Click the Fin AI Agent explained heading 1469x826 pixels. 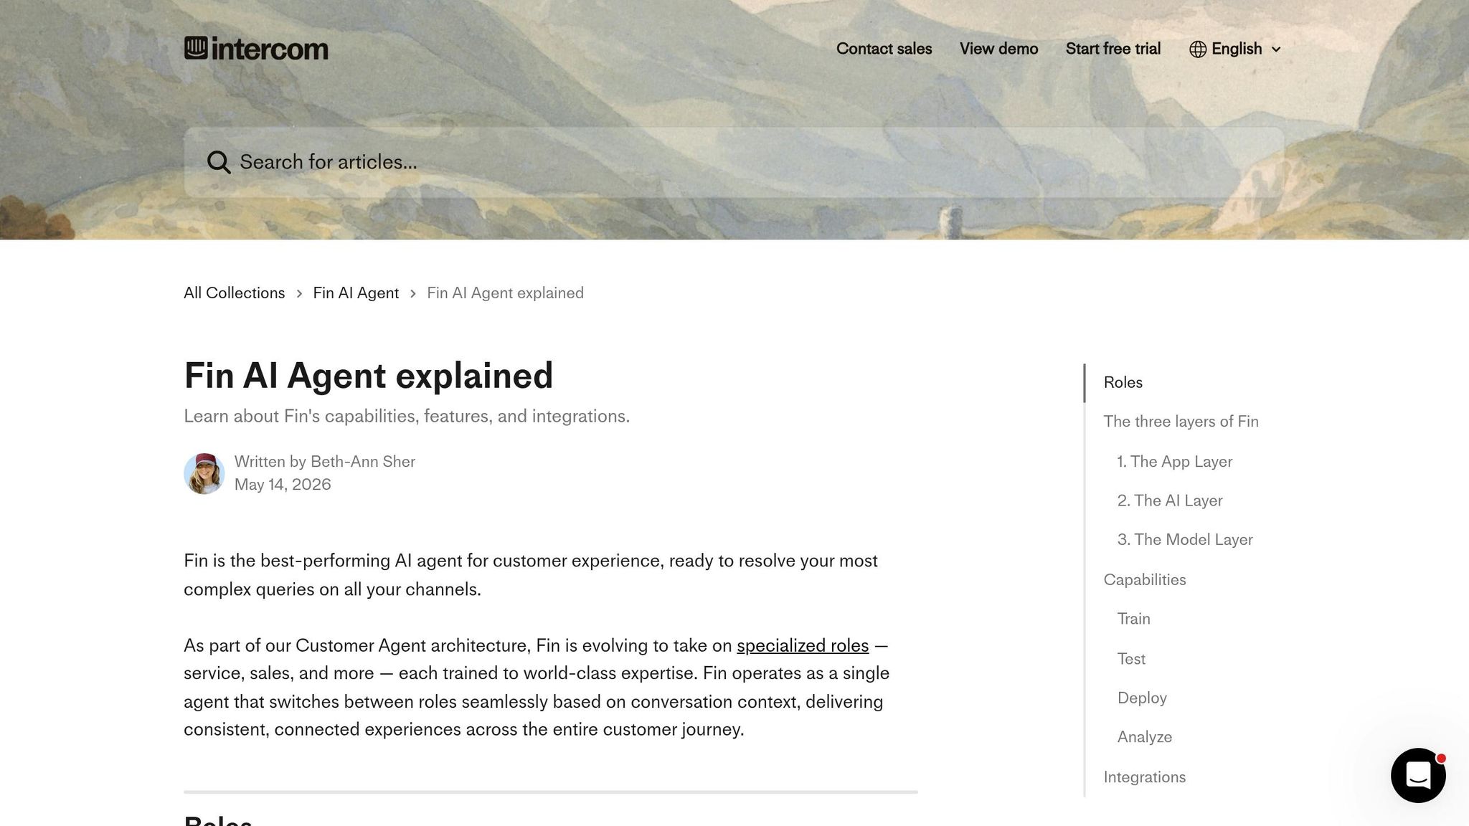[369, 375]
